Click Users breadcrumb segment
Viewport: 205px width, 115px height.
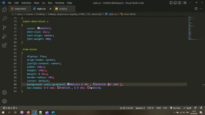[x=20, y=14]
